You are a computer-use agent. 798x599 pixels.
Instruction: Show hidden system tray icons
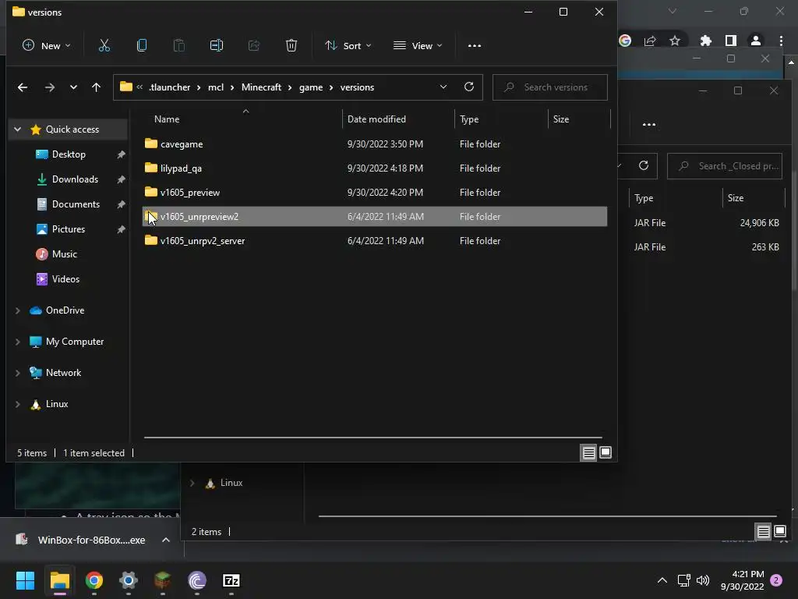tap(662, 580)
